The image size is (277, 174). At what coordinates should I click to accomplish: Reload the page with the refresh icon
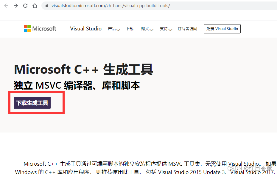(25, 5)
